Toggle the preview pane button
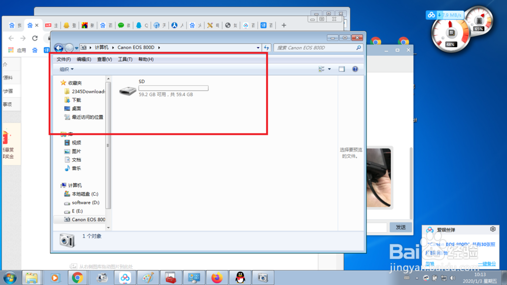 click(342, 69)
